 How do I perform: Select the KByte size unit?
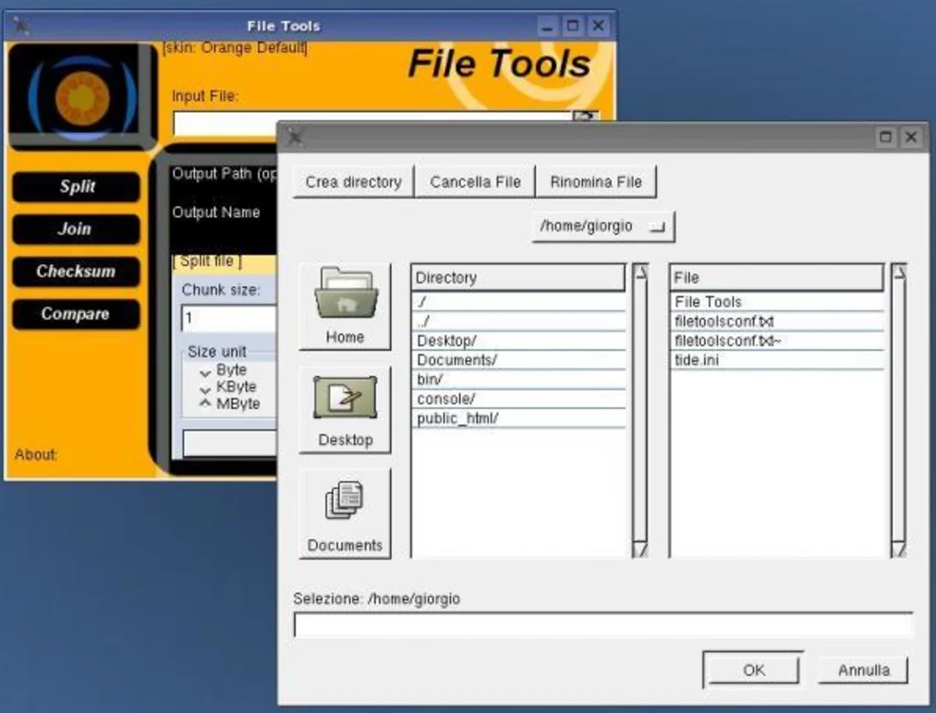tap(228, 387)
